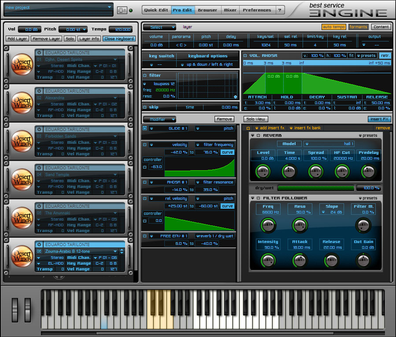Turn the Filter Follower Intensity knob
The width and height of the screenshot is (396, 337).
[x=268, y=260]
